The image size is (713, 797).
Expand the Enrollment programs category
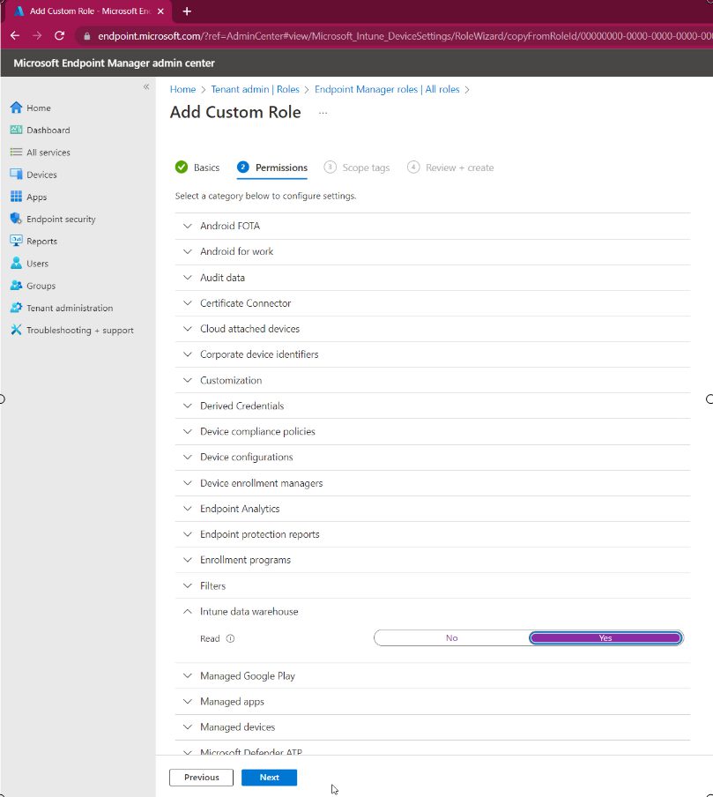(x=433, y=560)
